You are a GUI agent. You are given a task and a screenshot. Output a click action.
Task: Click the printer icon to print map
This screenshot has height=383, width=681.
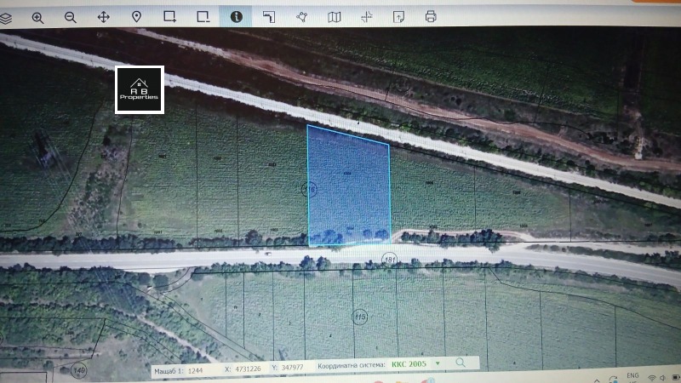(x=431, y=17)
